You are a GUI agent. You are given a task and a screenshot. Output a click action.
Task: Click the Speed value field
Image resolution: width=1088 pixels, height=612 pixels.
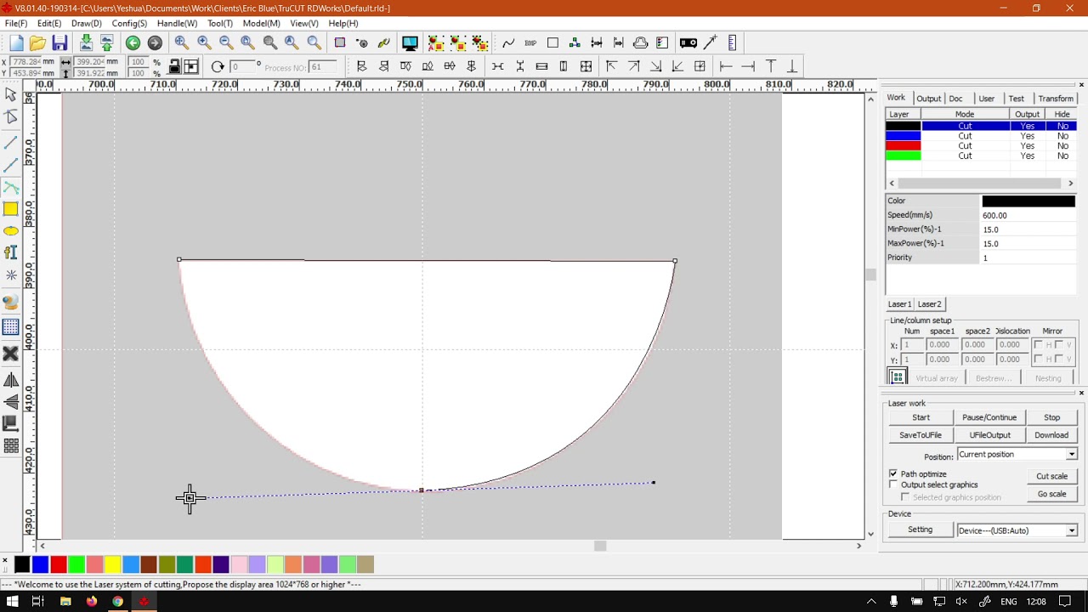pyautogui.click(x=1028, y=216)
